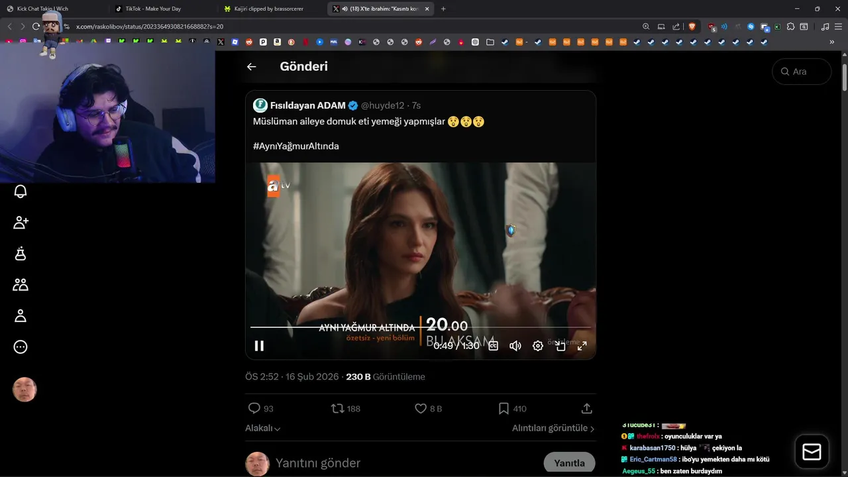Click the browser address bar URL
The width and height of the screenshot is (848, 477).
[150, 26]
